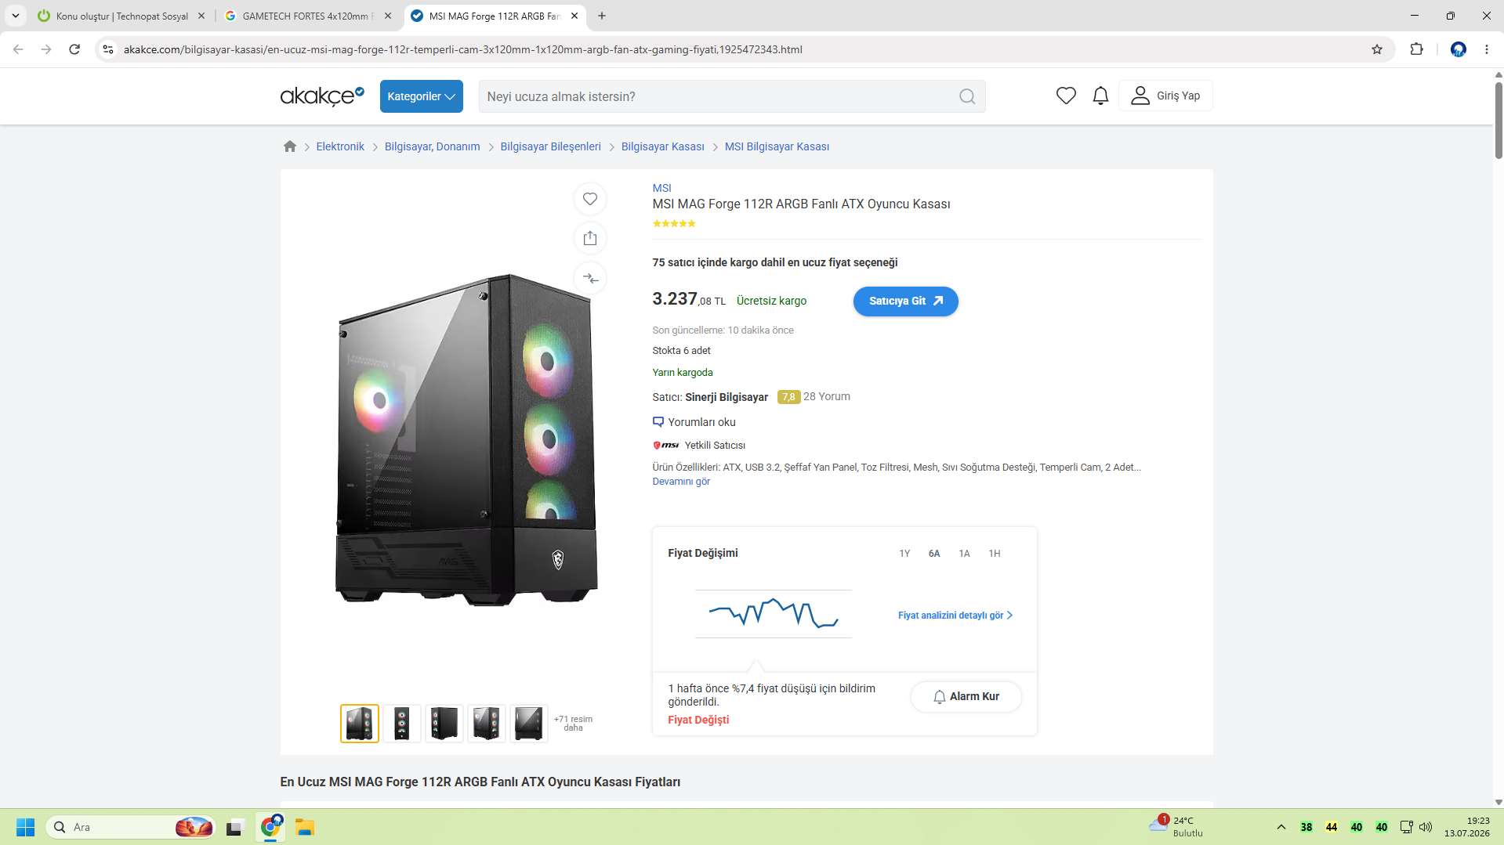Open Fiyat analizini detaylı gör link

[x=955, y=616]
